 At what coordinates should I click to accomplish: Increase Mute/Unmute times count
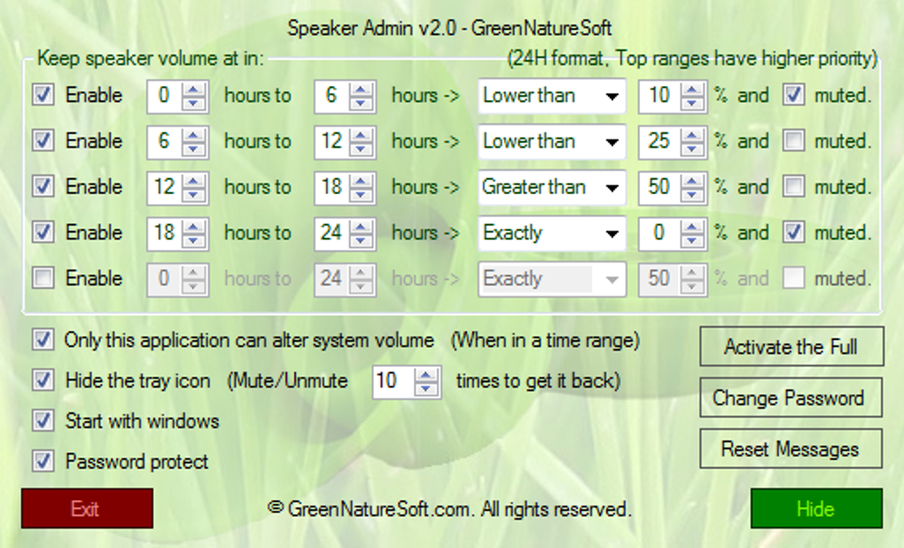426,374
